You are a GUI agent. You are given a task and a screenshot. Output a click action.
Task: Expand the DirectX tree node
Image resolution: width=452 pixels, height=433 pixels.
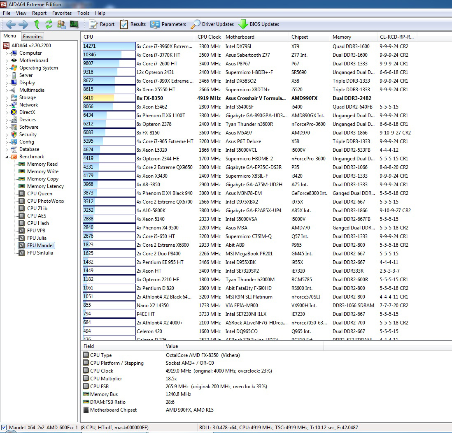[x=6, y=113]
